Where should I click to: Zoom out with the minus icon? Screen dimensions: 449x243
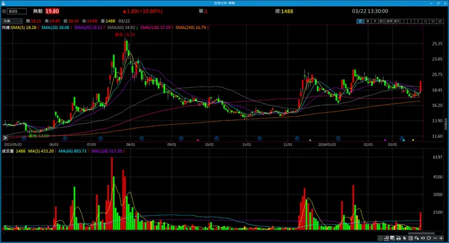[435, 238]
